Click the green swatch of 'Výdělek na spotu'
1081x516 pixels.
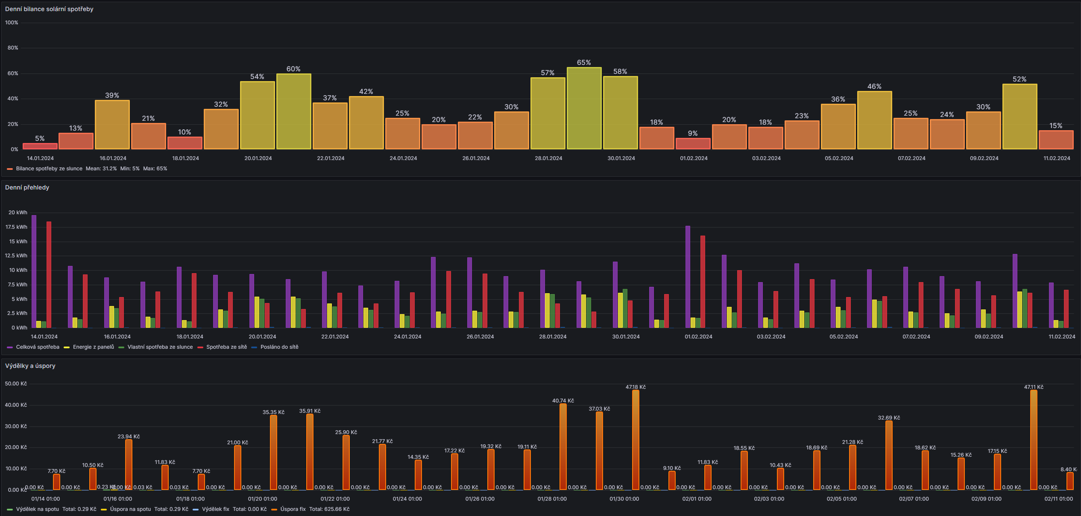point(10,510)
